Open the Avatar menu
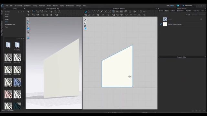The width and height of the screenshot is (207, 116). pyautogui.click(x=49, y=6)
